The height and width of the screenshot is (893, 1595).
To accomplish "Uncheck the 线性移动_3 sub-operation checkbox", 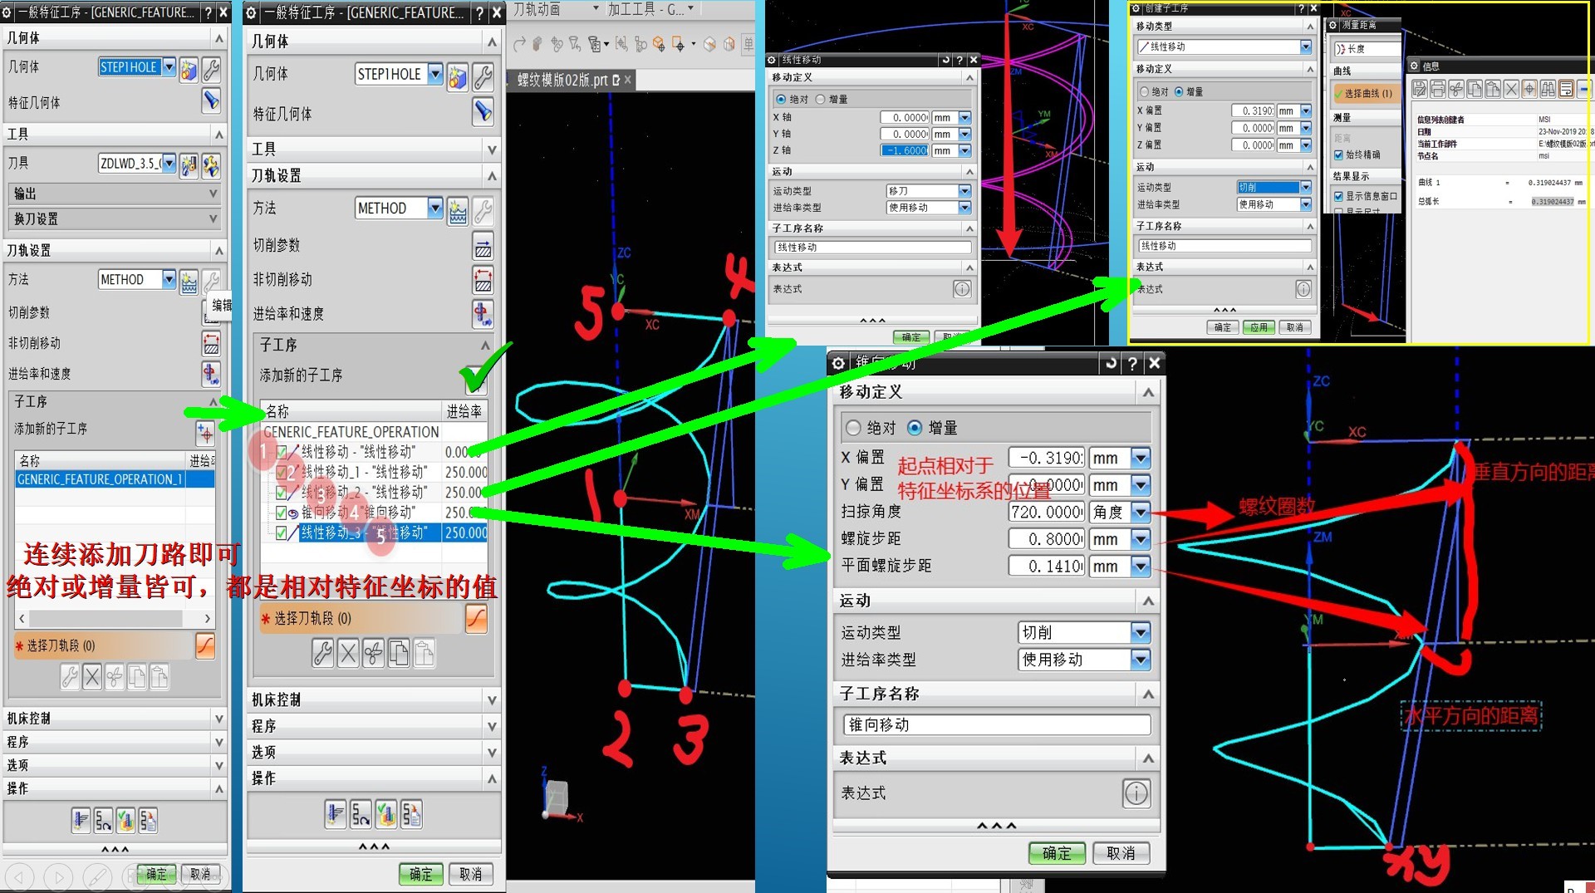I will (282, 532).
